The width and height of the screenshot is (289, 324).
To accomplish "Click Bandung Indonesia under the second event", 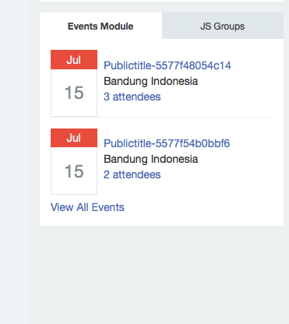I will 151,159.
